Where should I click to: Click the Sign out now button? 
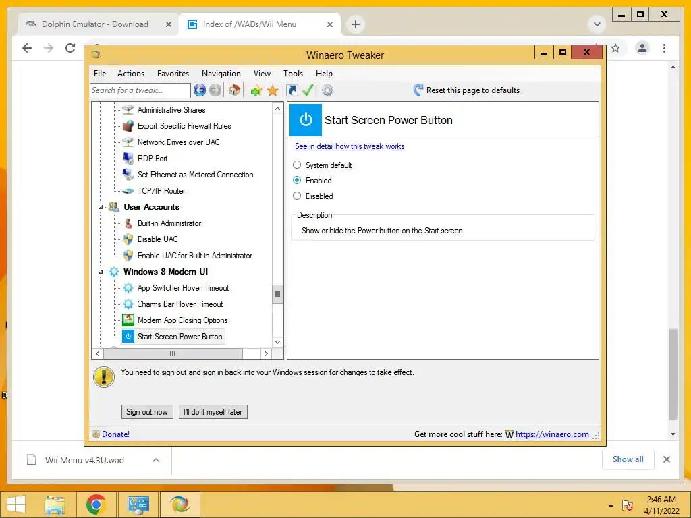pyautogui.click(x=147, y=412)
